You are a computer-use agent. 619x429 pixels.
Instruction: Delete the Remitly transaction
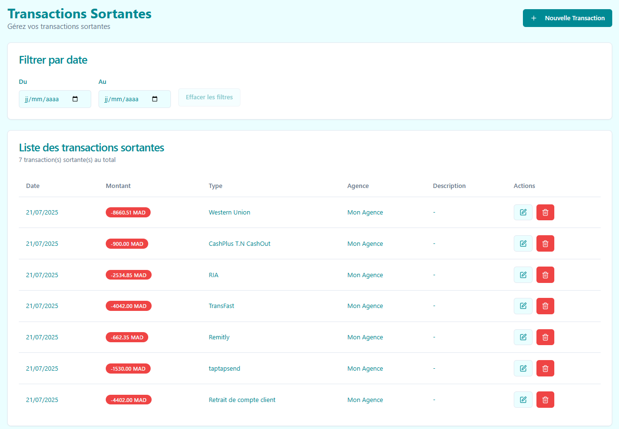click(545, 337)
